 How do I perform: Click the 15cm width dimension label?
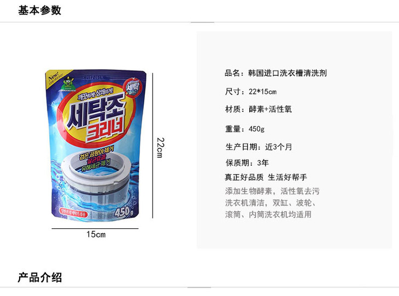96,234
